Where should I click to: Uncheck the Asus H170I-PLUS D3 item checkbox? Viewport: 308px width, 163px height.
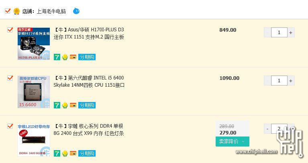(10, 30)
